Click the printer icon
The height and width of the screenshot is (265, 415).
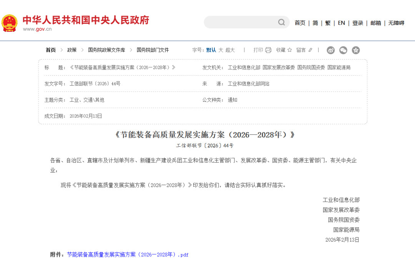pyautogui.click(x=268, y=50)
